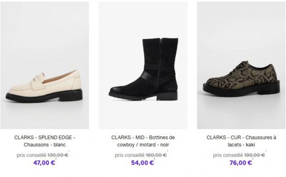Select the 54,00 € sale price
This screenshot has height=177, width=286.
142,163
